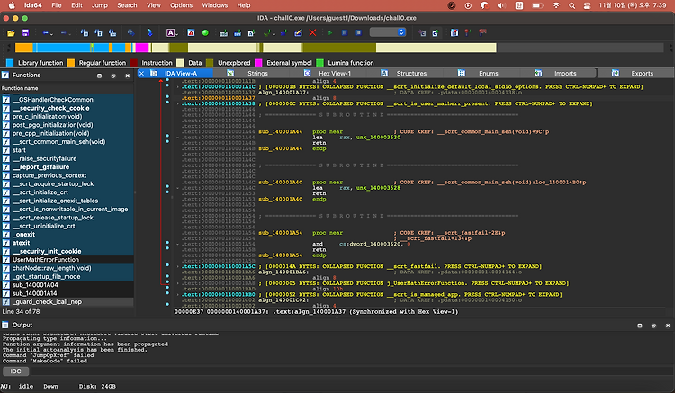Screen dimensions: 675x393
Task: Click the red triangle warning toolbar icon
Action: point(191,32)
